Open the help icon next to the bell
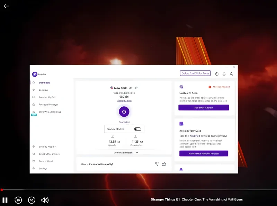The height and width of the screenshot is (206, 277). pyautogui.click(x=216, y=74)
